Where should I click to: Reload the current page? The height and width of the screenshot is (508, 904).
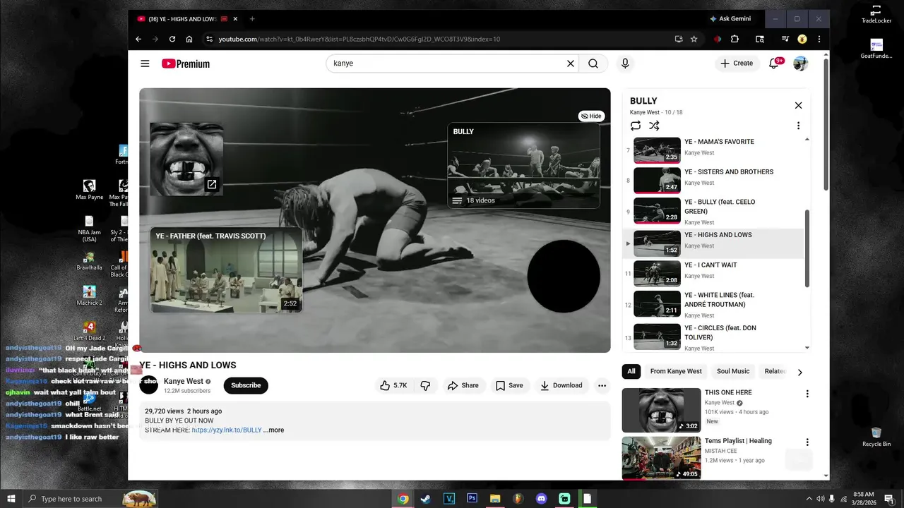pyautogui.click(x=172, y=39)
